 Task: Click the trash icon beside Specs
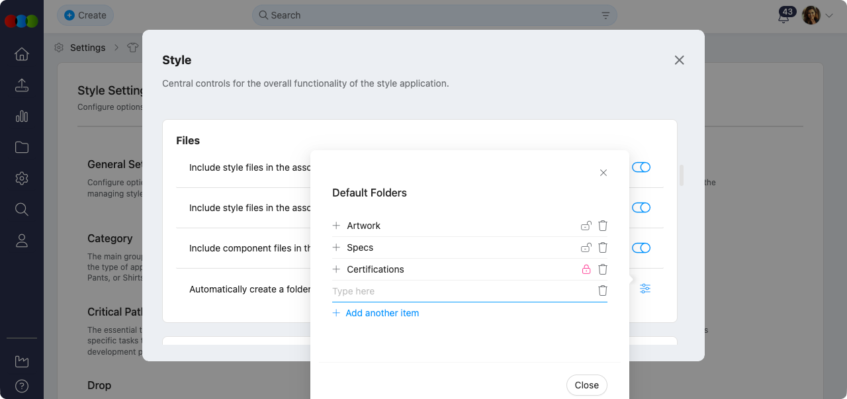[x=602, y=247]
